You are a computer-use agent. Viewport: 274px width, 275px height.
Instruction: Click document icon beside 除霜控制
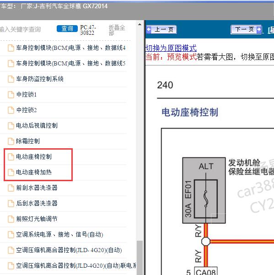tap(11, 141)
